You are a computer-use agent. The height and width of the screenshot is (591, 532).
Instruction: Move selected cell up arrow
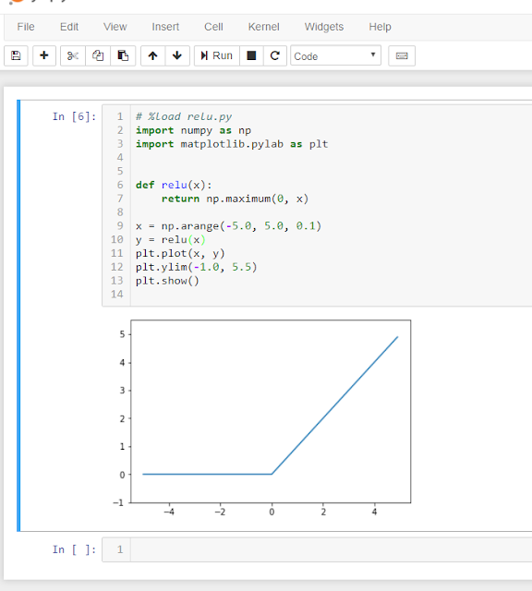pyautogui.click(x=152, y=55)
